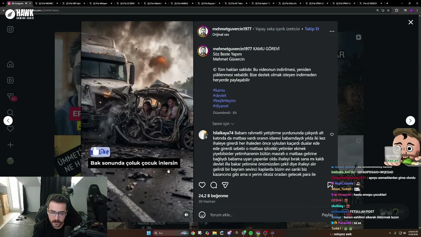
Task: Expand the Senin için comment sort dropdown
Action: [x=223, y=124]
